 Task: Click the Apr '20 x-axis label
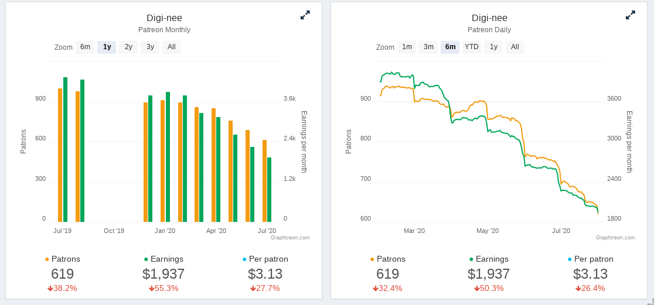tap(216, 231)
